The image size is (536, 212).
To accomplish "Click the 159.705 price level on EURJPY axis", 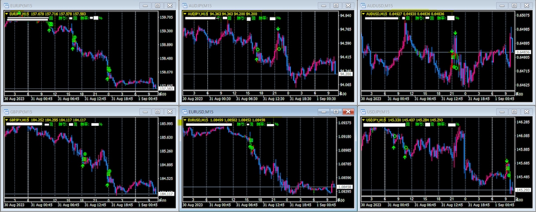I will pyautogui.click(x=167, y=17).
